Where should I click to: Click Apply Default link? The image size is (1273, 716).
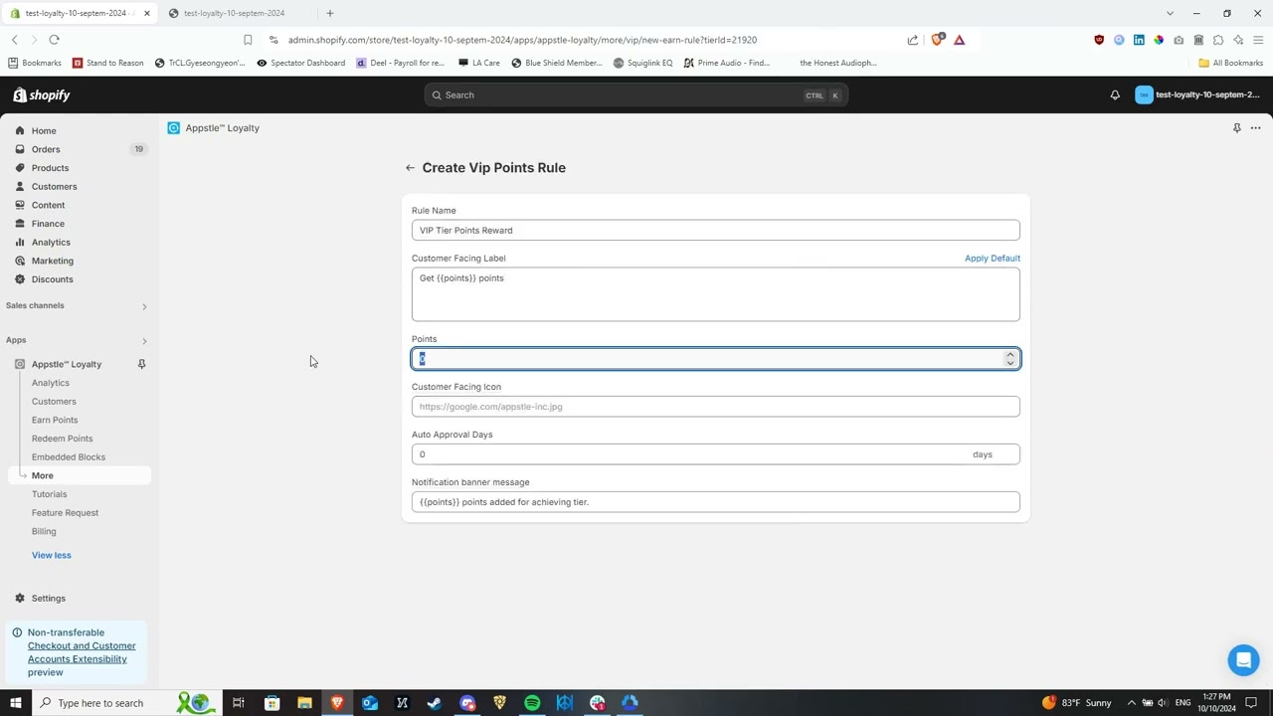(x=992, y=259)
